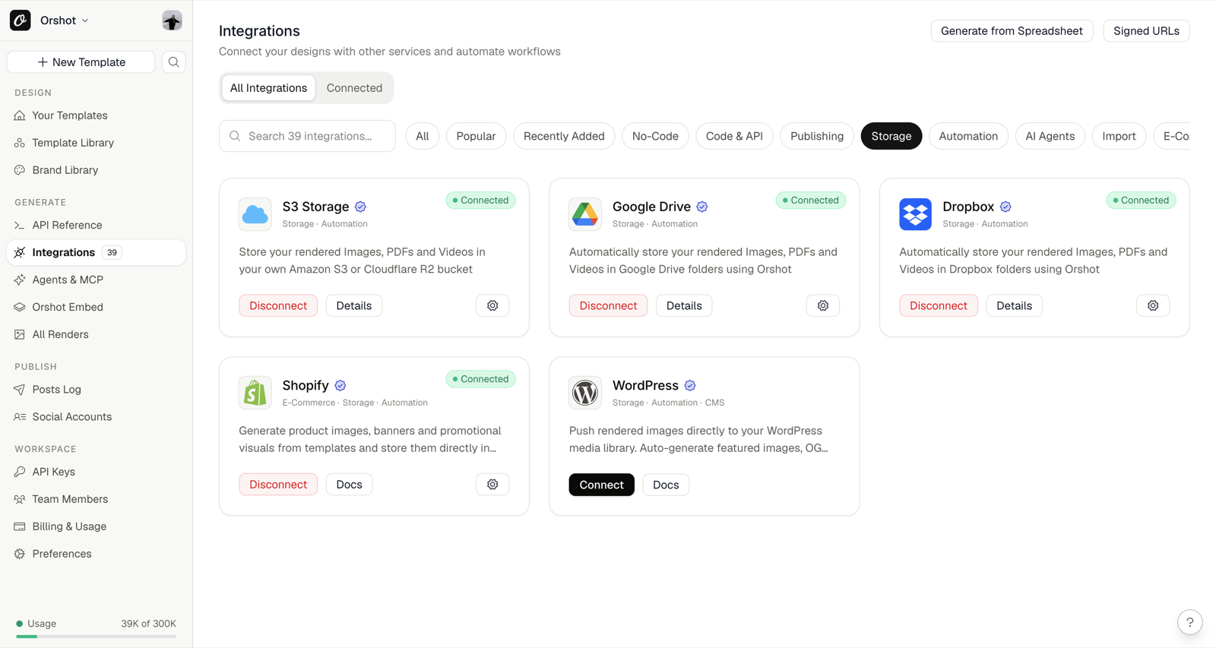Click Generate from Spreadsheet button

1012,31
